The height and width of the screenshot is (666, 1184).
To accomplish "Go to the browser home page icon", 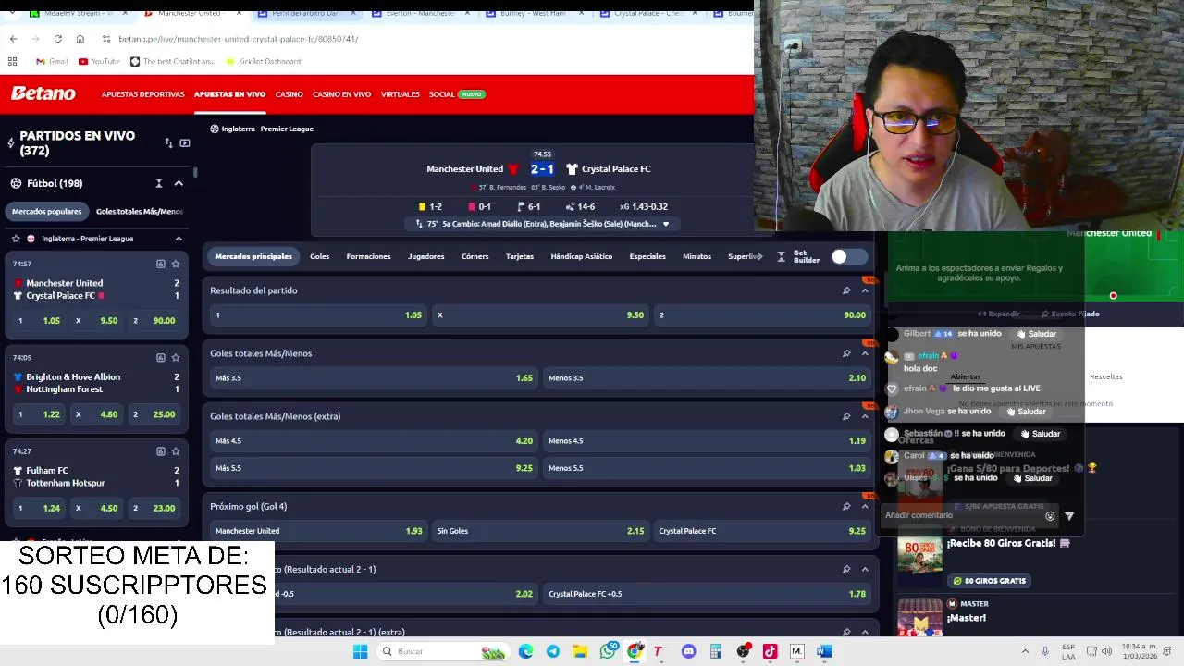I will point(80,39).
